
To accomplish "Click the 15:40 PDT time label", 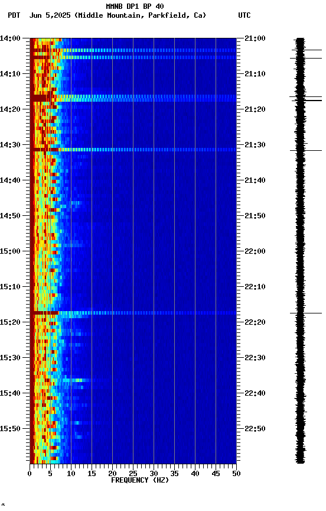I will (x=10, y=394).
